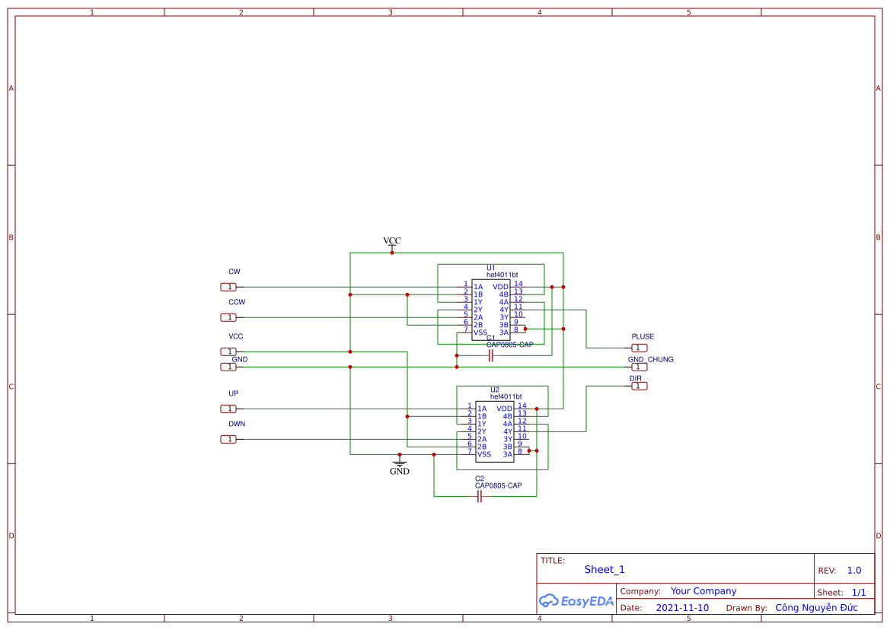Screen dimensions: 890x630
Task: Click the EasyEDA logo
Action: point(575,600)
